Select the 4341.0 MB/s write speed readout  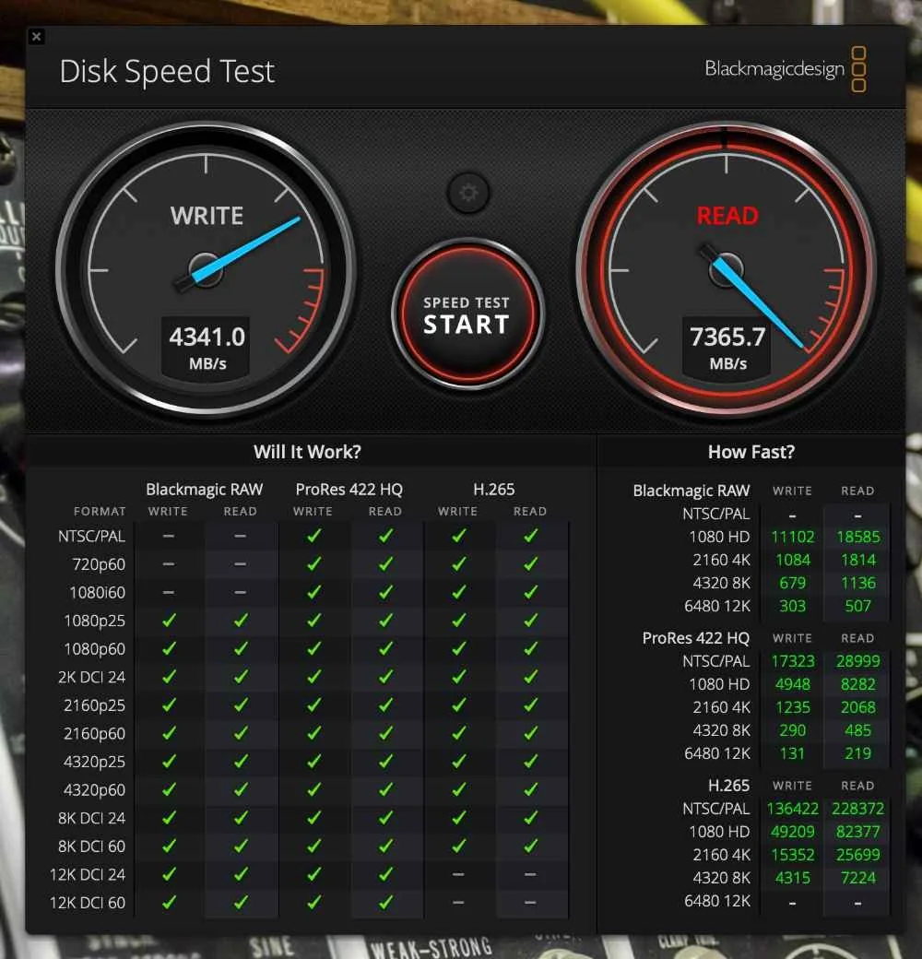pos(207,347)
